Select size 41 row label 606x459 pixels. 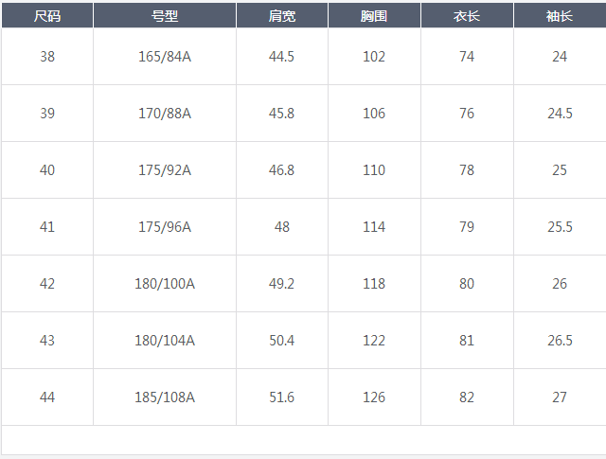pos(47,227)
